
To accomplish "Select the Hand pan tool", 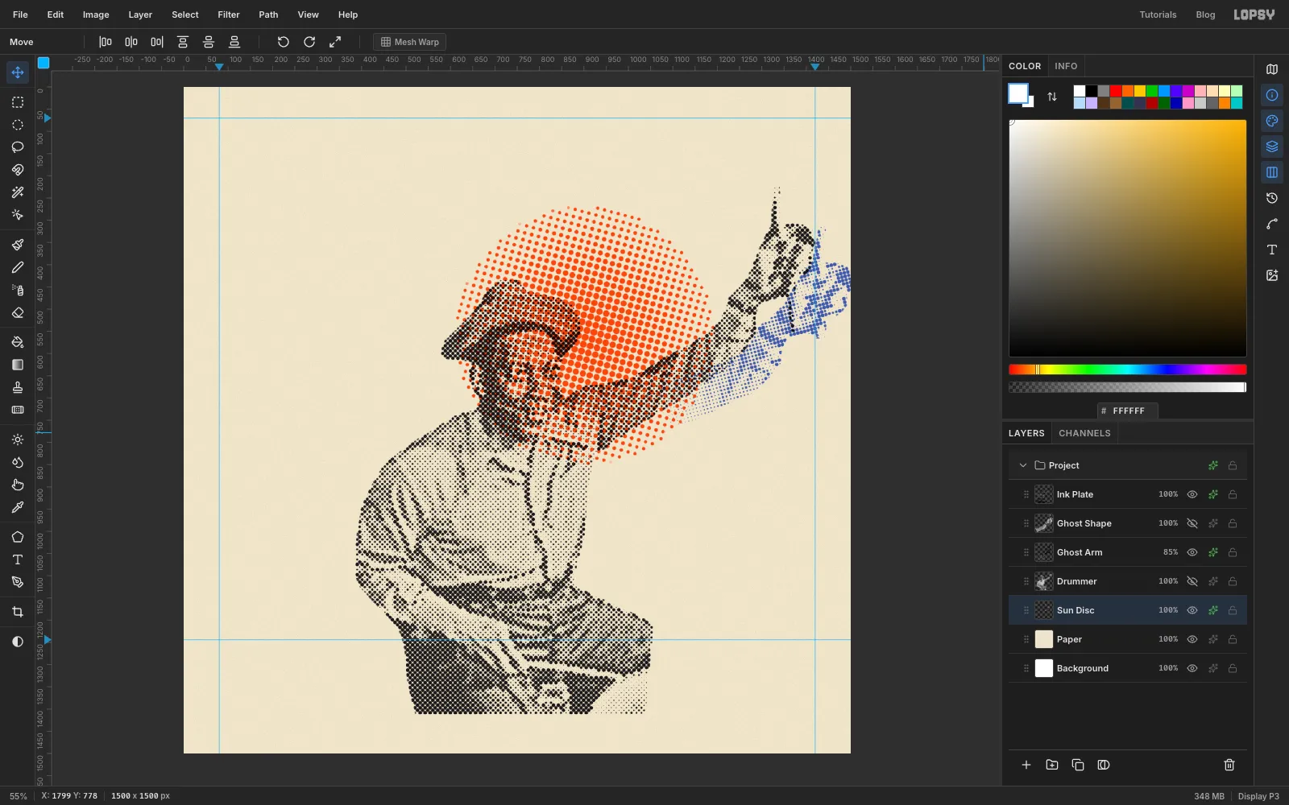I will pos(18,485).
